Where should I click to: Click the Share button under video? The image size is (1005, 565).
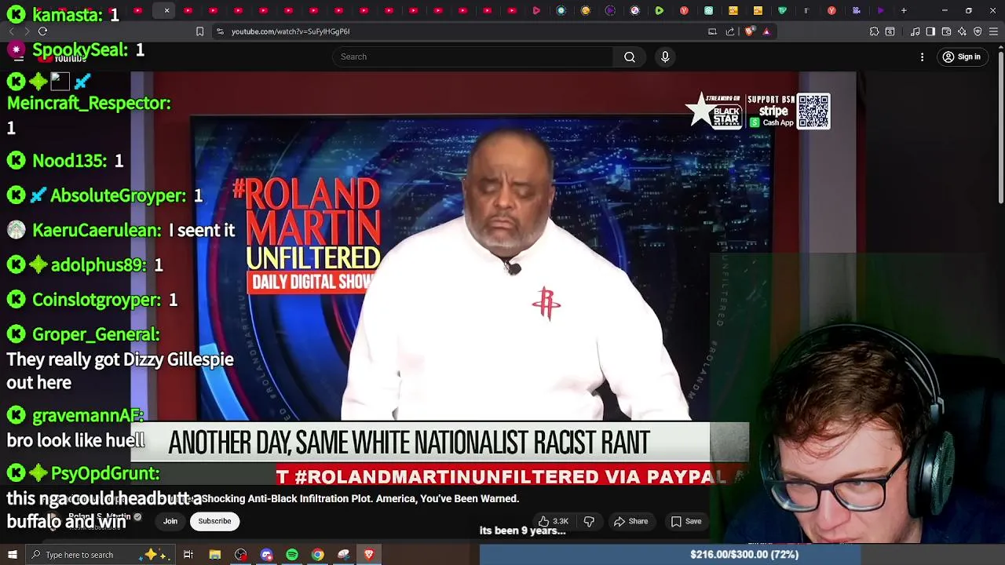click(631, 521)
